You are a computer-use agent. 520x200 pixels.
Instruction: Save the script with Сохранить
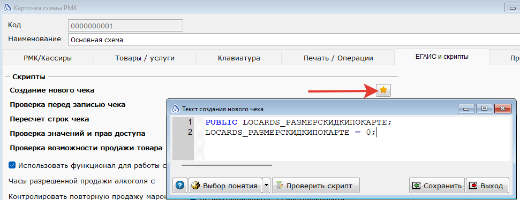point(437,186)
